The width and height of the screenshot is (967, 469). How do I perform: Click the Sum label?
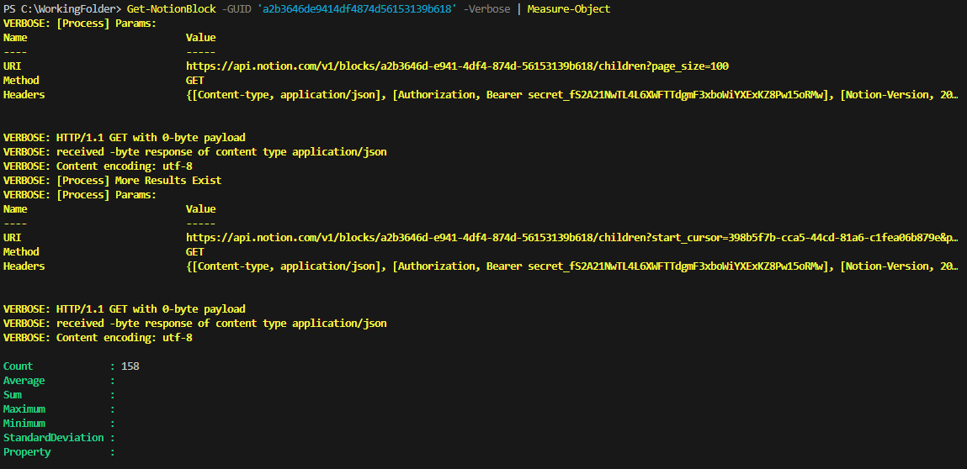[13, 395]
